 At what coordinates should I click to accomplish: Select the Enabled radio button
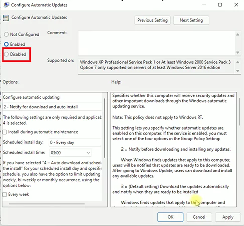point(6,44)
